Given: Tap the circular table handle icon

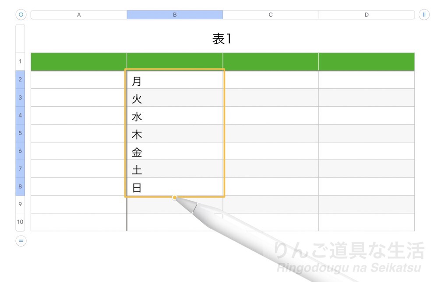Looking at the screenshot, I should [21, 14].
